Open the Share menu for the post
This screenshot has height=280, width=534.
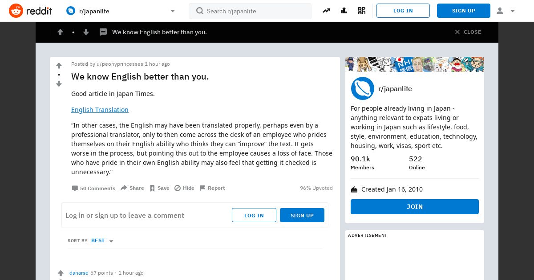[x=132, y=188]
